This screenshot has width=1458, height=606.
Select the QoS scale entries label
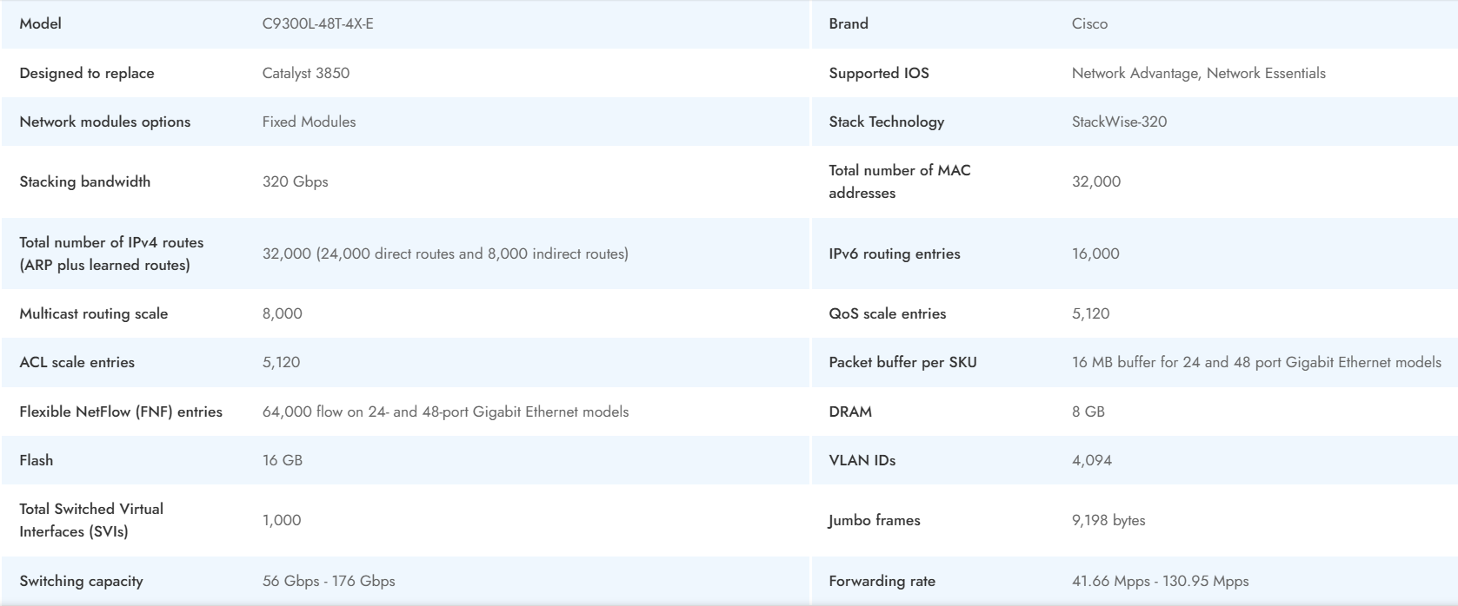click(x=887, y=313)
